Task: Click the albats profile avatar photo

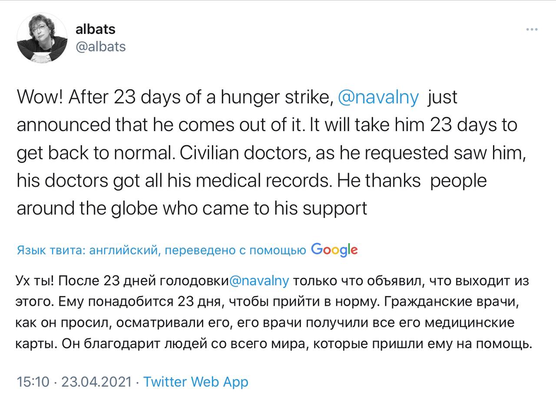Action: coord(42,38)
